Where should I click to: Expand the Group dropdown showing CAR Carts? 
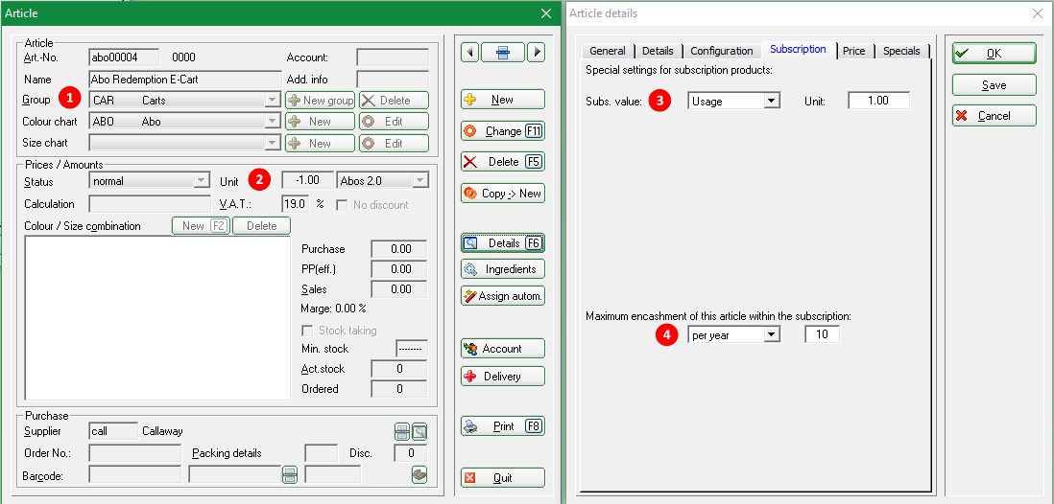click(273, 101)
